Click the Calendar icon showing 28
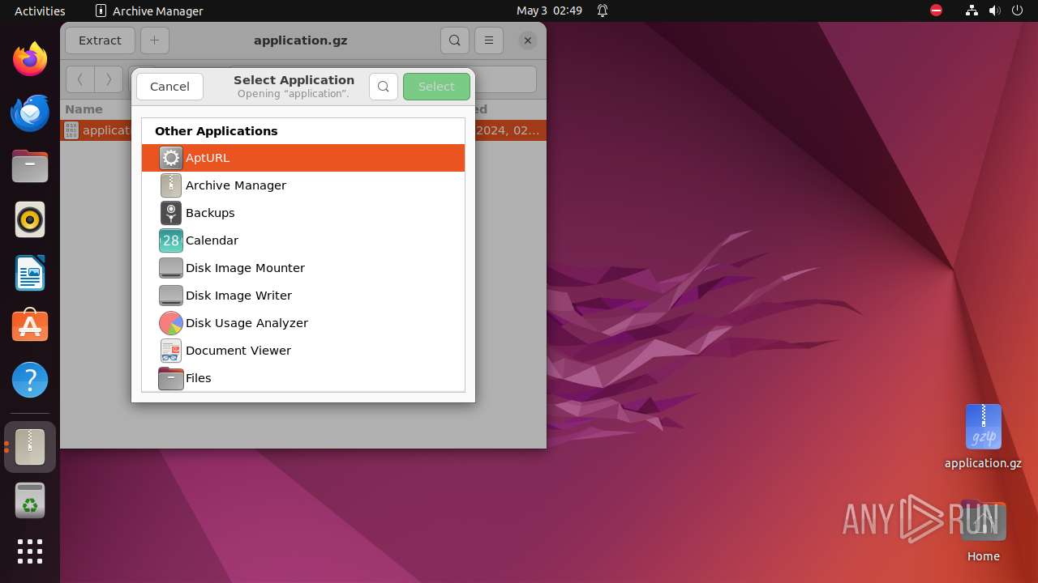Image resolution: width=1038 pixels, height=583 pixels. [171, 240]
